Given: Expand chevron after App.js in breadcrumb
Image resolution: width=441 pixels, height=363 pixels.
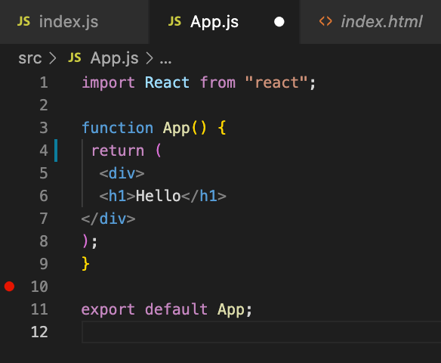Looking at the screenshot, I should point(150,58).
